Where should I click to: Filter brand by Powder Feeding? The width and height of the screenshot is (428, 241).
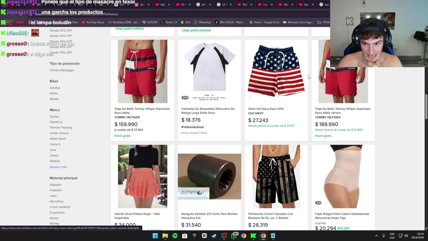click(x=61, y=128)
